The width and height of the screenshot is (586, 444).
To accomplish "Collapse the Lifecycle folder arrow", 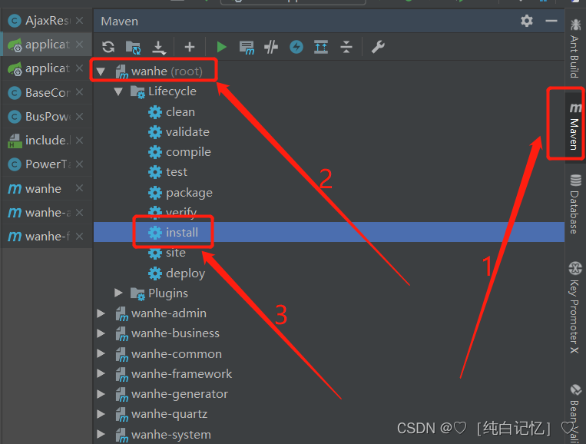I will point(118,91).
